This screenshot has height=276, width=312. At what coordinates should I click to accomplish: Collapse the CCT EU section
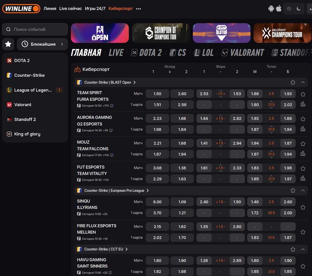click(303, 249)
